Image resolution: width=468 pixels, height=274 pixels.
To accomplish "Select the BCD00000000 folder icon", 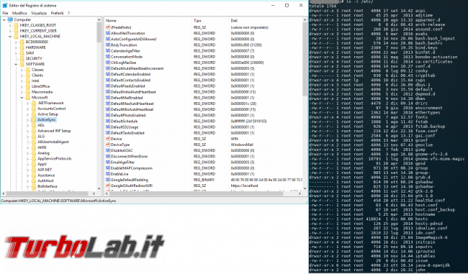I will [22, 42].
